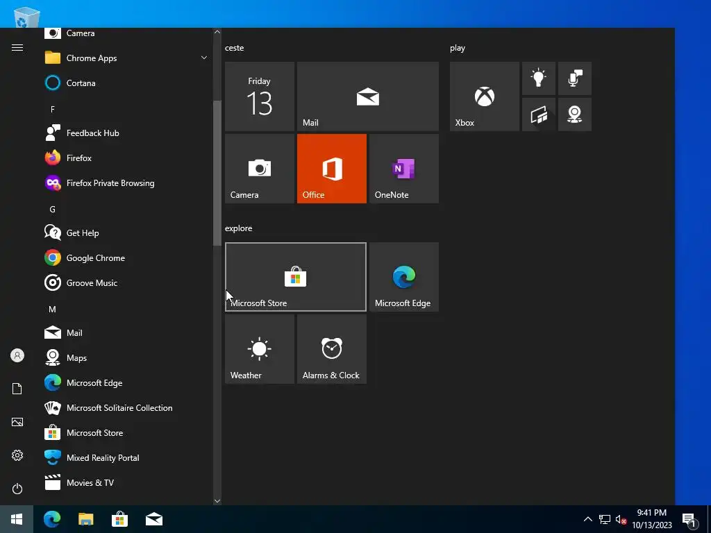The height and width of the screenshot is (533, 711).
Task: Open the Maps webcam-pin small tile
Action: 574,115
